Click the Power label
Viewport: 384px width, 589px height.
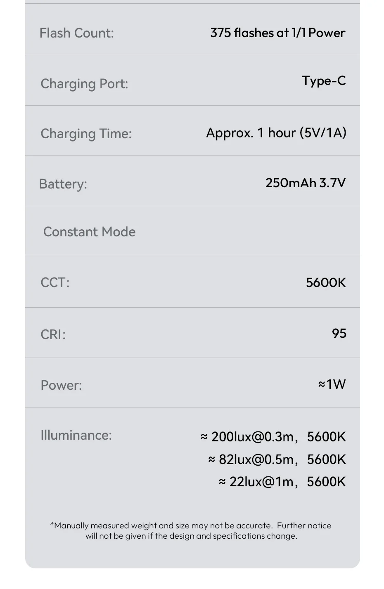point(61,385)
